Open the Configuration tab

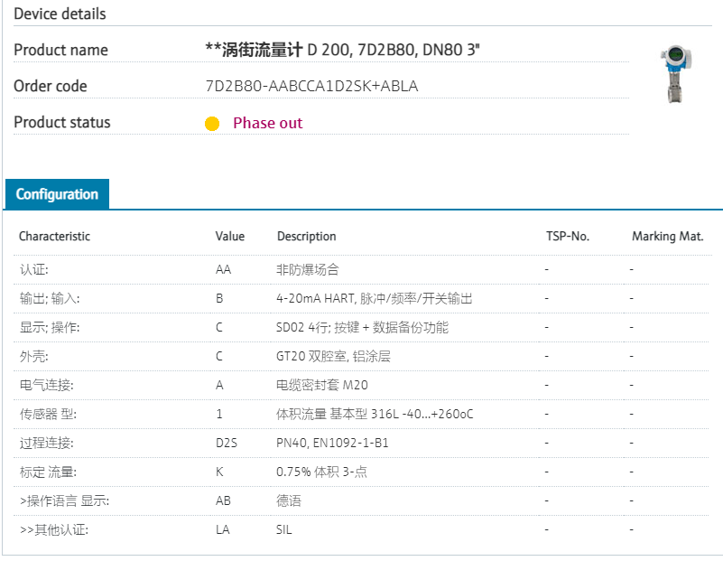coord(57,194)
